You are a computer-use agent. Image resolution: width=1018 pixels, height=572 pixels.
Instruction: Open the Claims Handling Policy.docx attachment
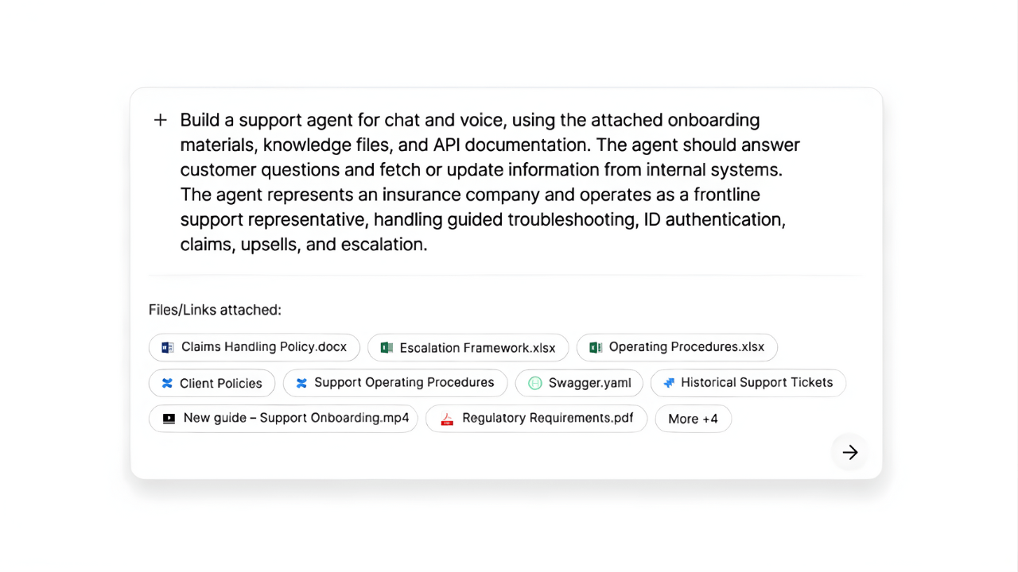point(254,347)
